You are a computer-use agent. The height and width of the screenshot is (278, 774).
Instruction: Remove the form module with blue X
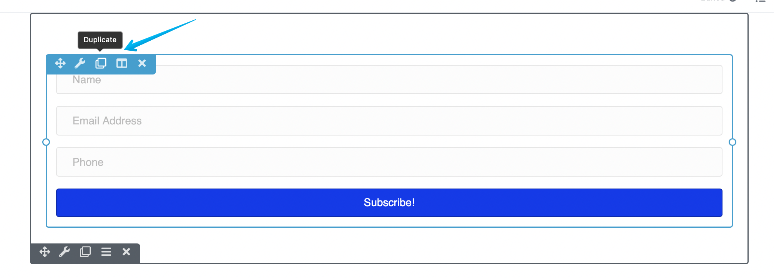tap(142, 63)
